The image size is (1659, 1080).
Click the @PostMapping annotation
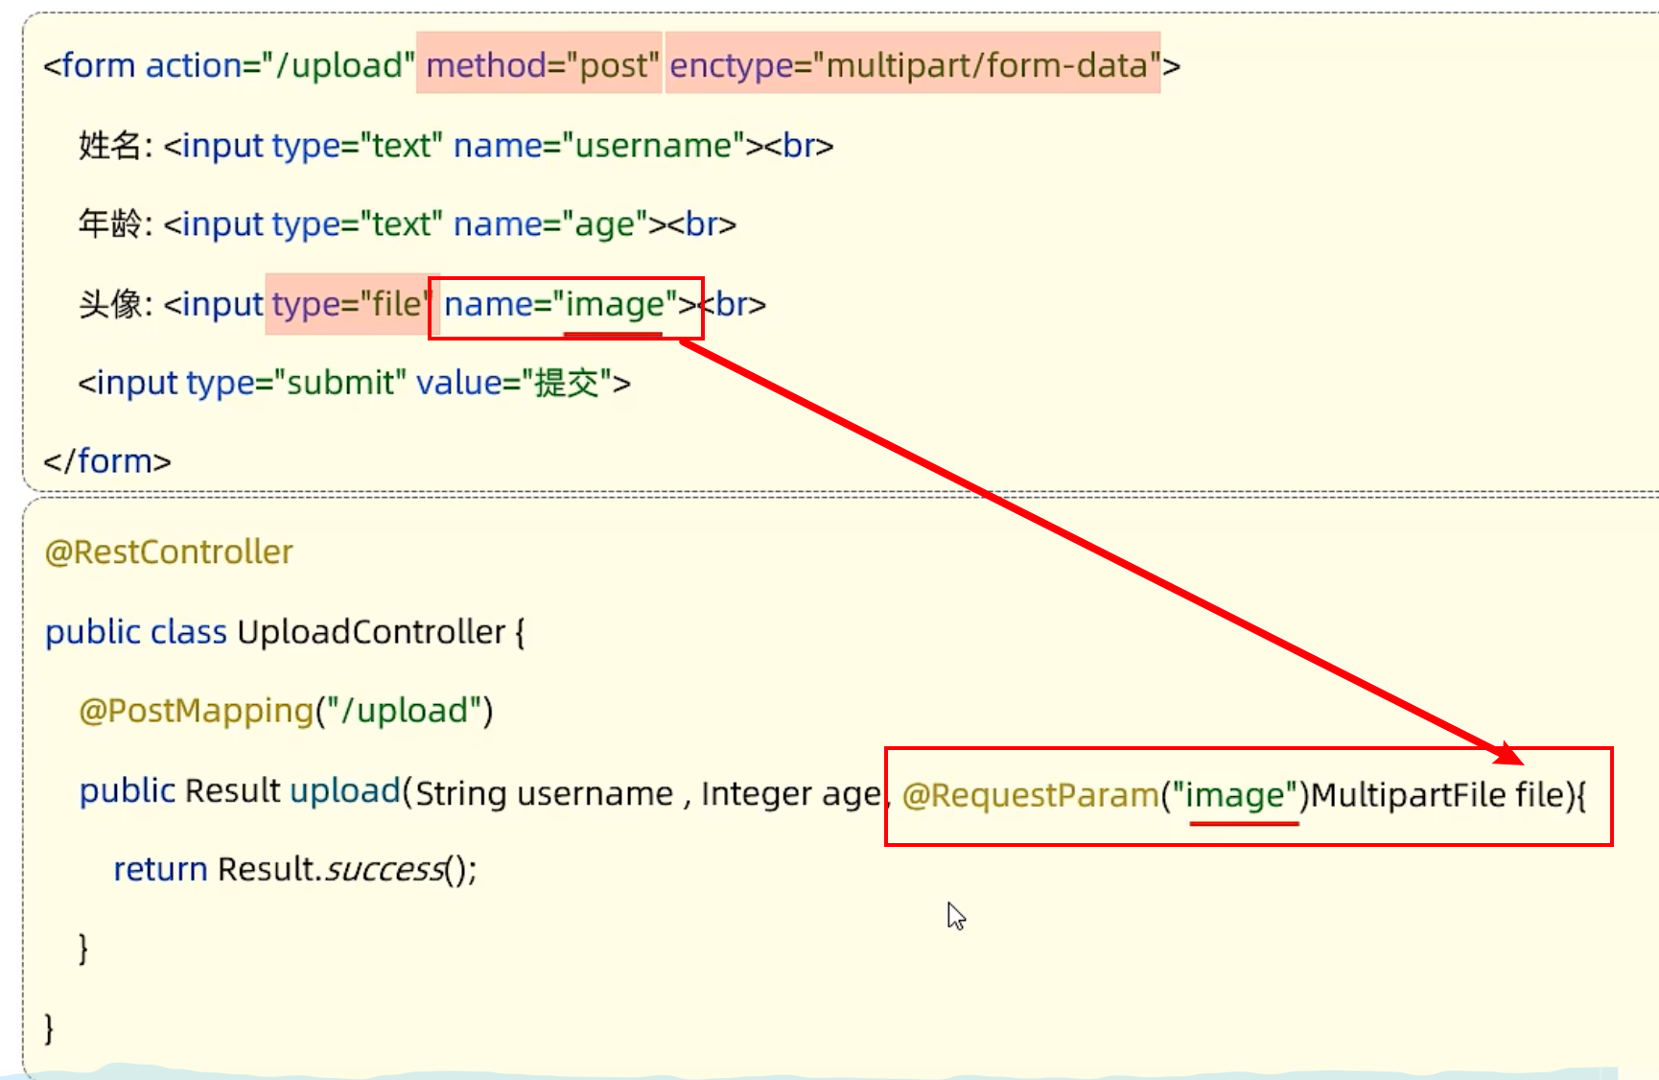click(197, 711)
